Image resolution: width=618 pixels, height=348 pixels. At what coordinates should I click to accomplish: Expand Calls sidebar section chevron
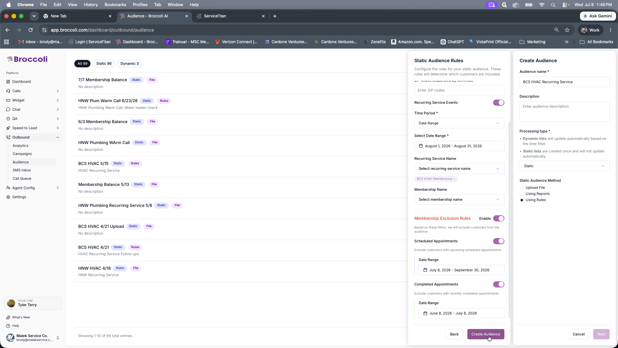click(58, 91)
